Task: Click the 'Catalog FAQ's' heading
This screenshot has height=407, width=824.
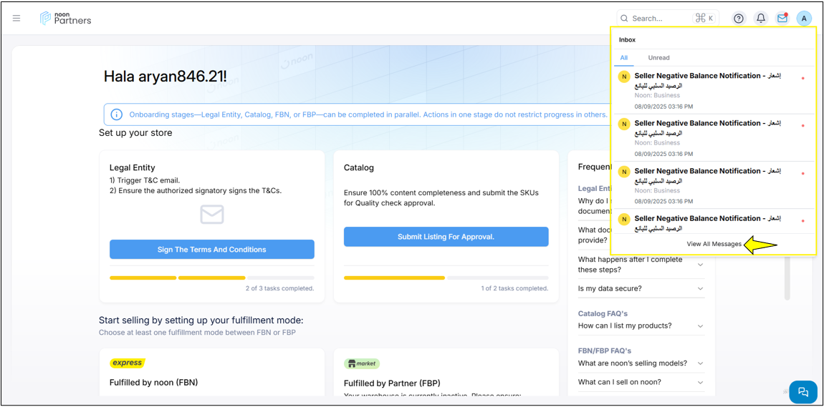Action: pyautogui.click(x=603, y=313)
